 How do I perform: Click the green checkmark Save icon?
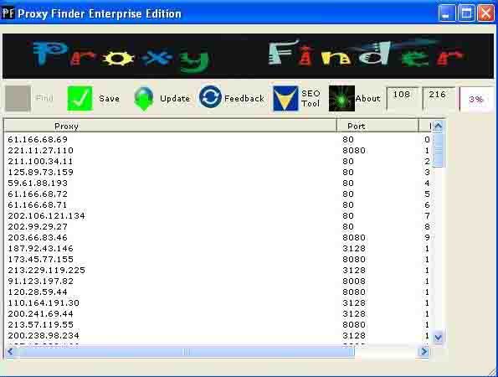(x=80, y=99)
